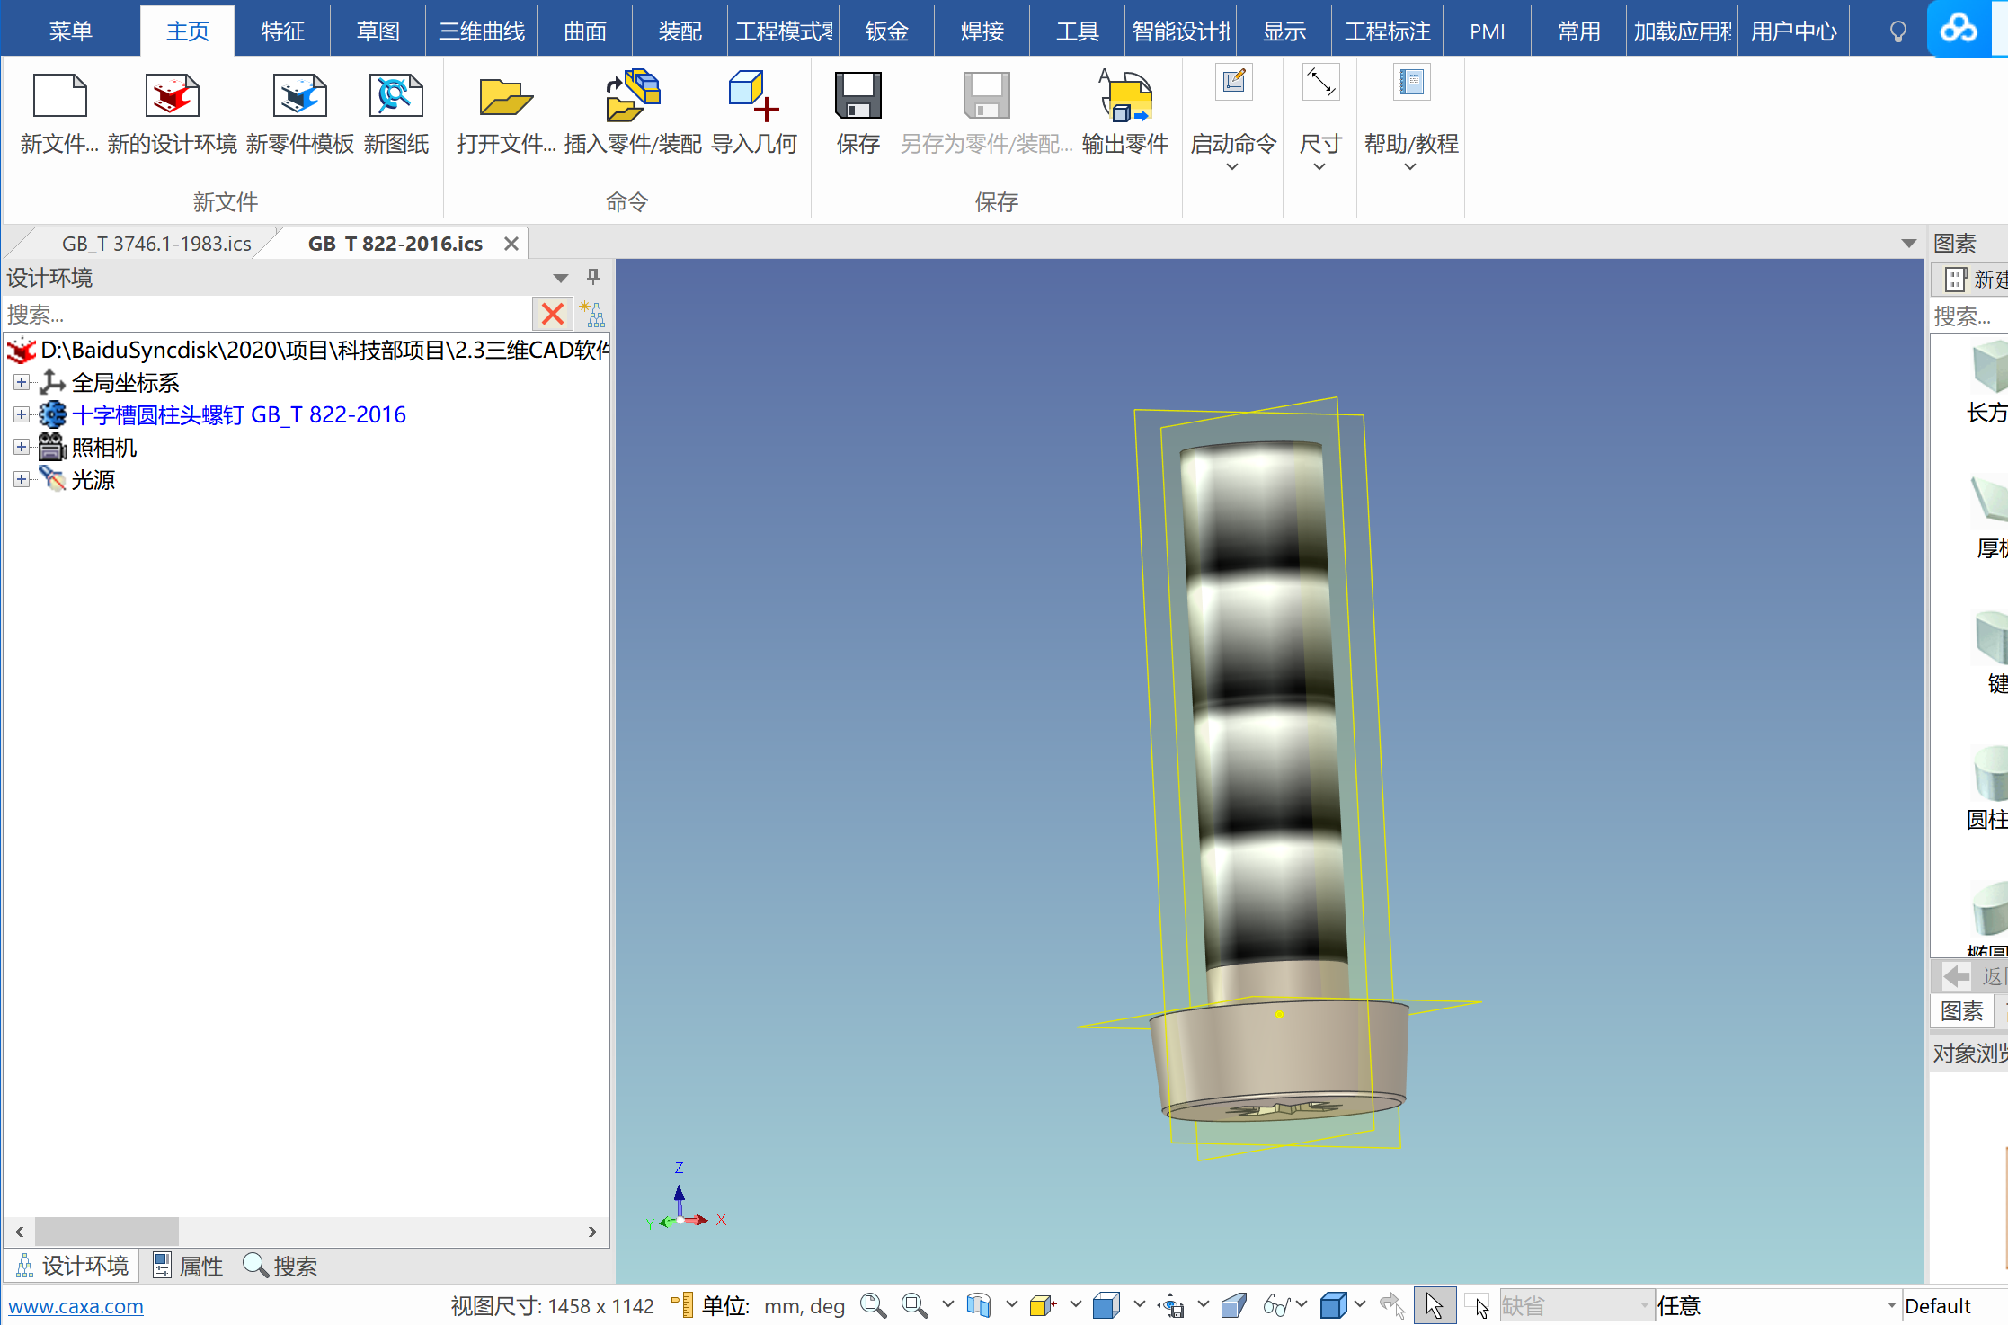This screenshot has width=2008, height=1325.
Task: Clear search with red X button
Action: click(x=553, y=315)
